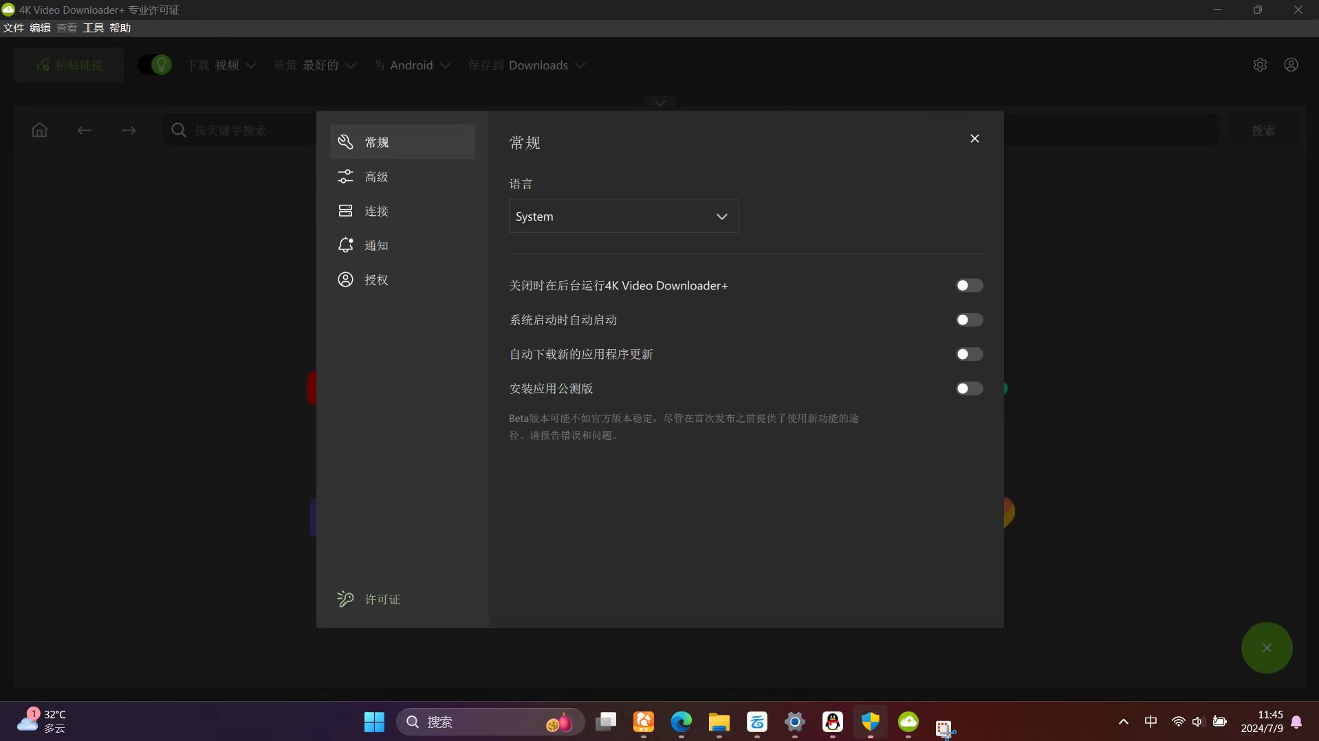This screenshot has width=1319, height=741.
Task: Open Microsoft Edge from the taskbar
Action: pos(680,722)
